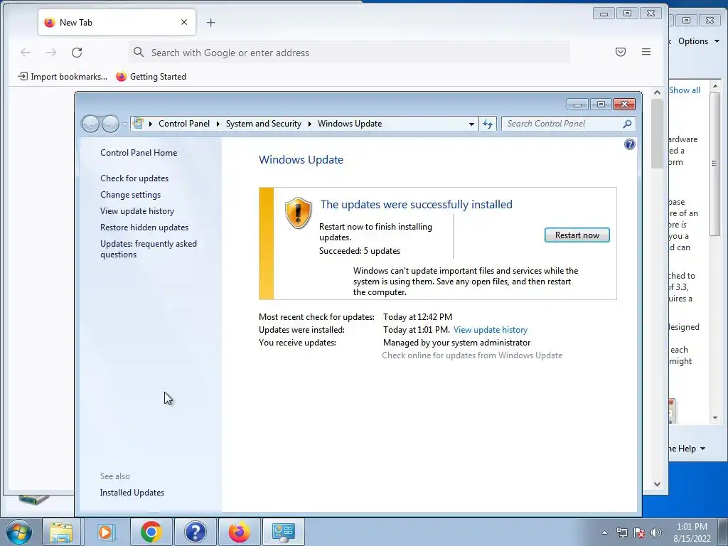Click the Firefox page scrollbar thumb
This screenshot has height=546, width=728.
click(657, 134)
